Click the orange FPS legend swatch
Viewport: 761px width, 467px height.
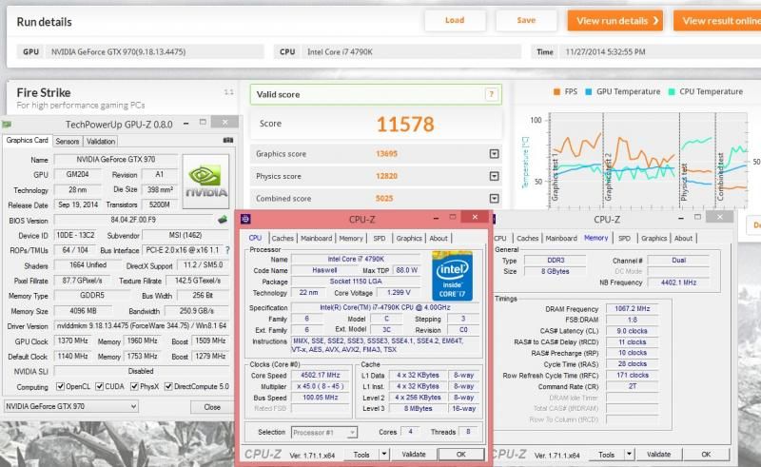pos(556,92)
